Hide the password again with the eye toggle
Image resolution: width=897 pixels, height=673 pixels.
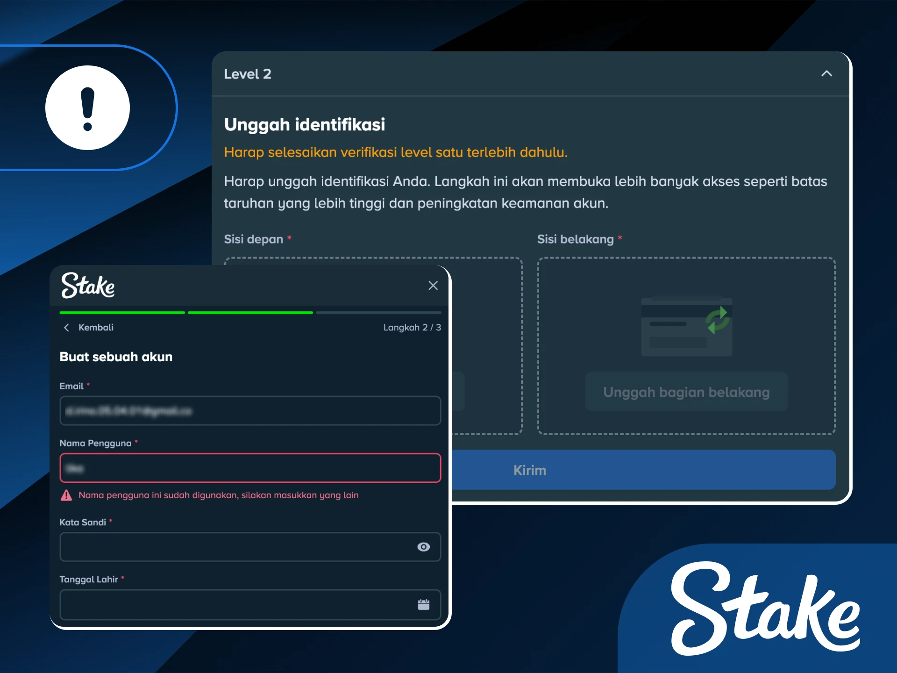(x=423, y=547)
